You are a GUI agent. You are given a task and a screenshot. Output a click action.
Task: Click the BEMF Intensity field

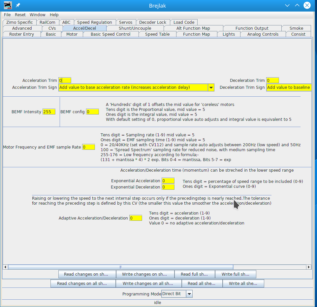49,112
